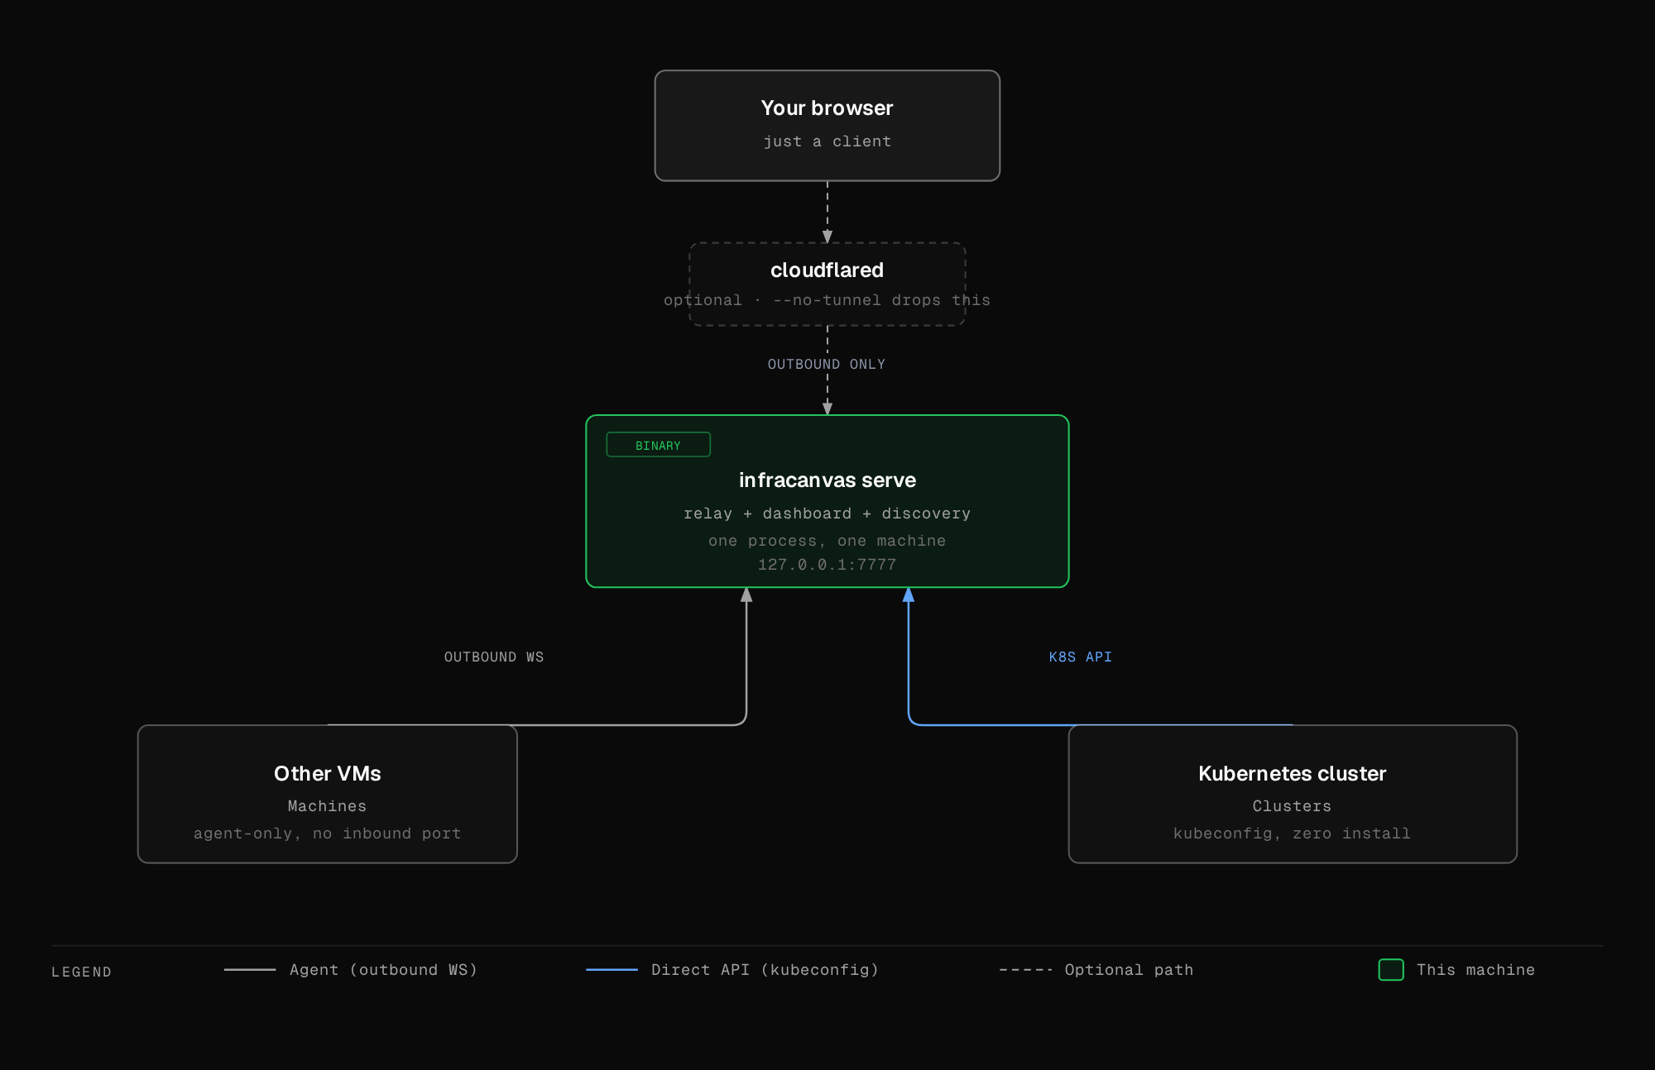This screenshot has height=1070, width=1655.
Task: Click "This machine" legend text
Action: [x=1475, y=970]
